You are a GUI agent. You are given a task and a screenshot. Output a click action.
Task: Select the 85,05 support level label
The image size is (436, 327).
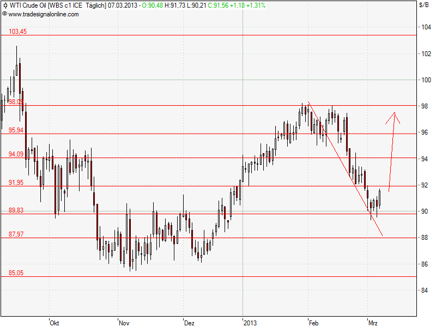point(16,273)
